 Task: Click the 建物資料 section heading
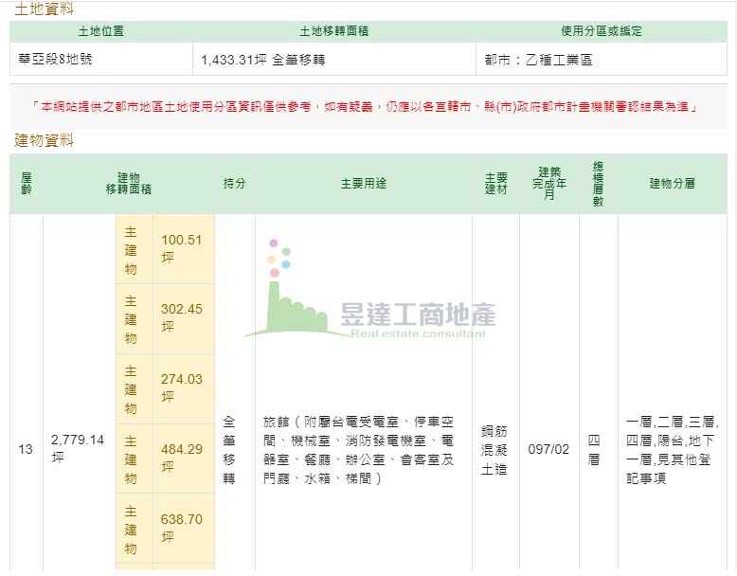pos(44,140)
